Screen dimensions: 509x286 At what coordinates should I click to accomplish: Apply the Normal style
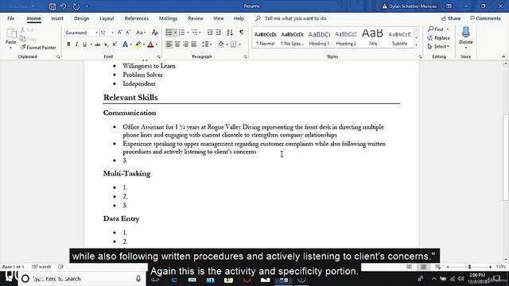pyautogui.click(x=265, y=37)
